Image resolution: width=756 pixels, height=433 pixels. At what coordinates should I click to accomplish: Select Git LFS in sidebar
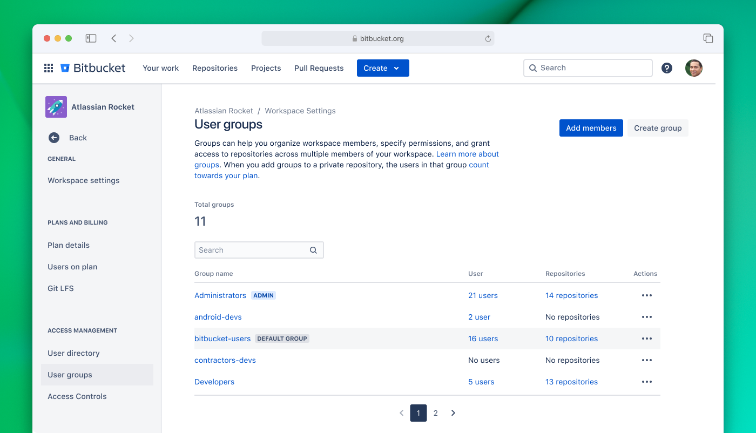click(x=60, y=288)
